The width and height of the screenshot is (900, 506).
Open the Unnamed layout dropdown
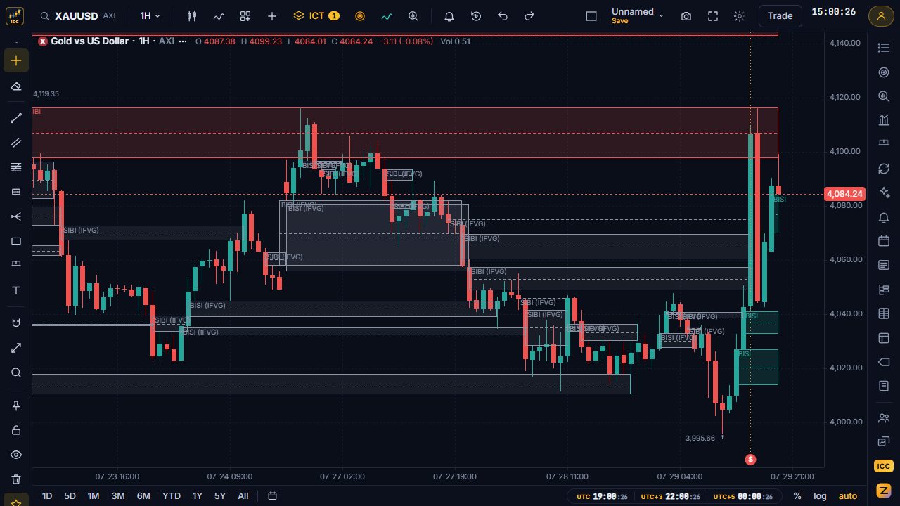(x=638, y=11)
